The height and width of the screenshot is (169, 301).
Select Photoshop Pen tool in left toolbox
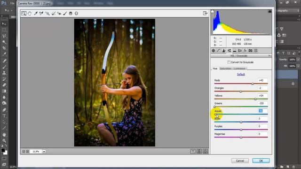tap(4, 110)
